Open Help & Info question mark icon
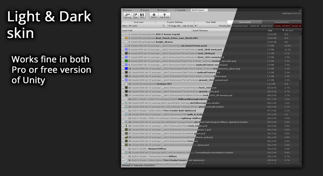The image size is (323, 176). point(164,16)
